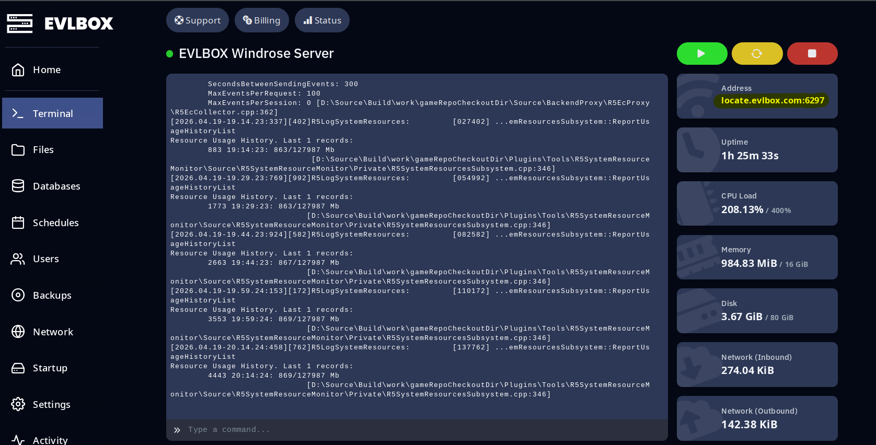Click the SecondsBetweenSendingEvents: 300 log line
Image resolution: width=876 pixels, height=445 pixels.
coord(283,84)
